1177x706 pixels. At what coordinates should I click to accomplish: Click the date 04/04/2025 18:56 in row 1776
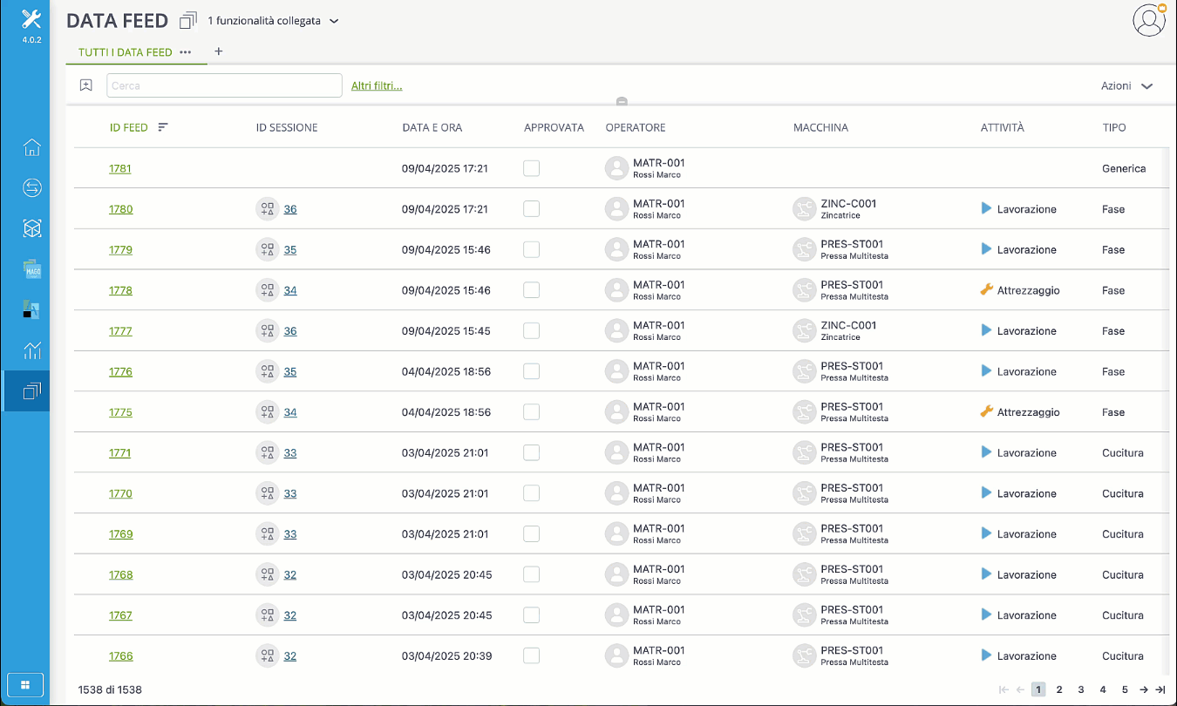[446, 371]
